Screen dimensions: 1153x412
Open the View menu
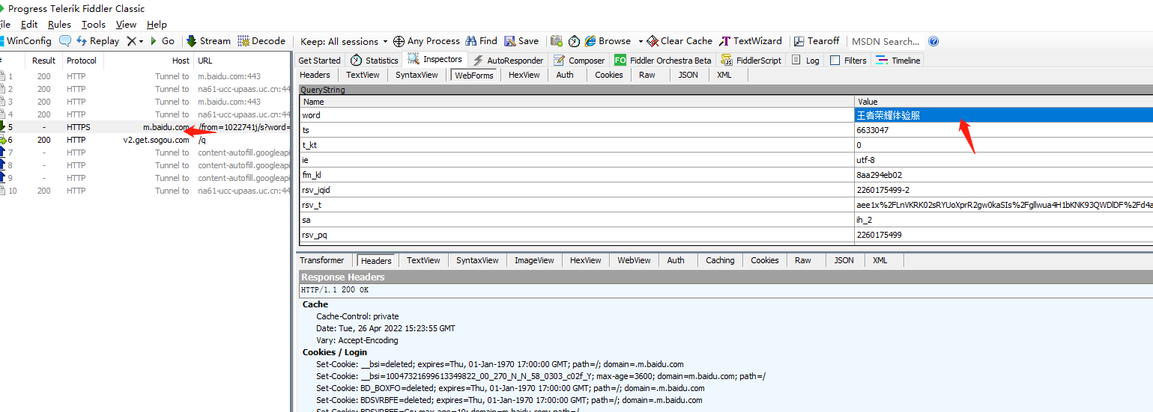tap(126, 25)
